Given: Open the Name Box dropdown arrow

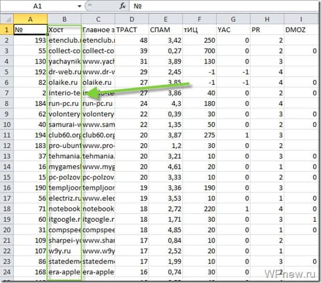Looking at the screenshot, I should click(x=79, y=6).
